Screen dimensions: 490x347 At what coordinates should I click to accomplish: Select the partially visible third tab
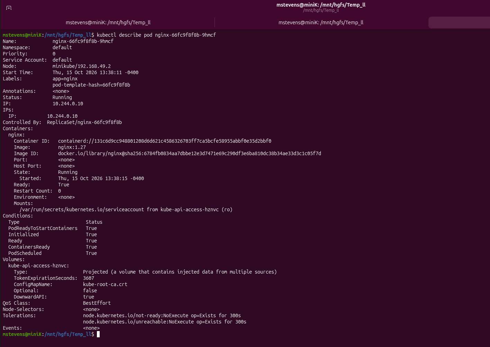pyautogui.click(x=459, y=23)
